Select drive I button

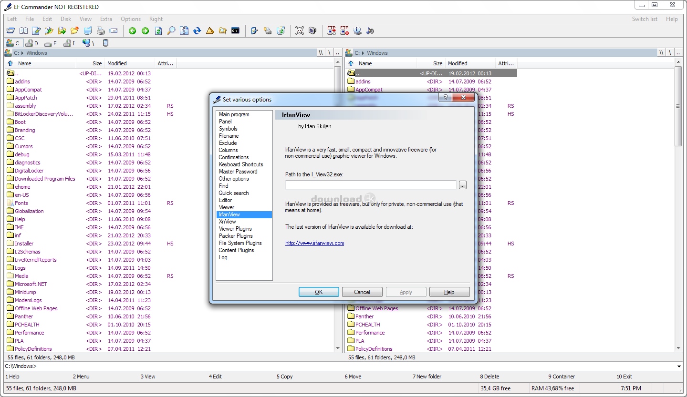tap(70, 43)
